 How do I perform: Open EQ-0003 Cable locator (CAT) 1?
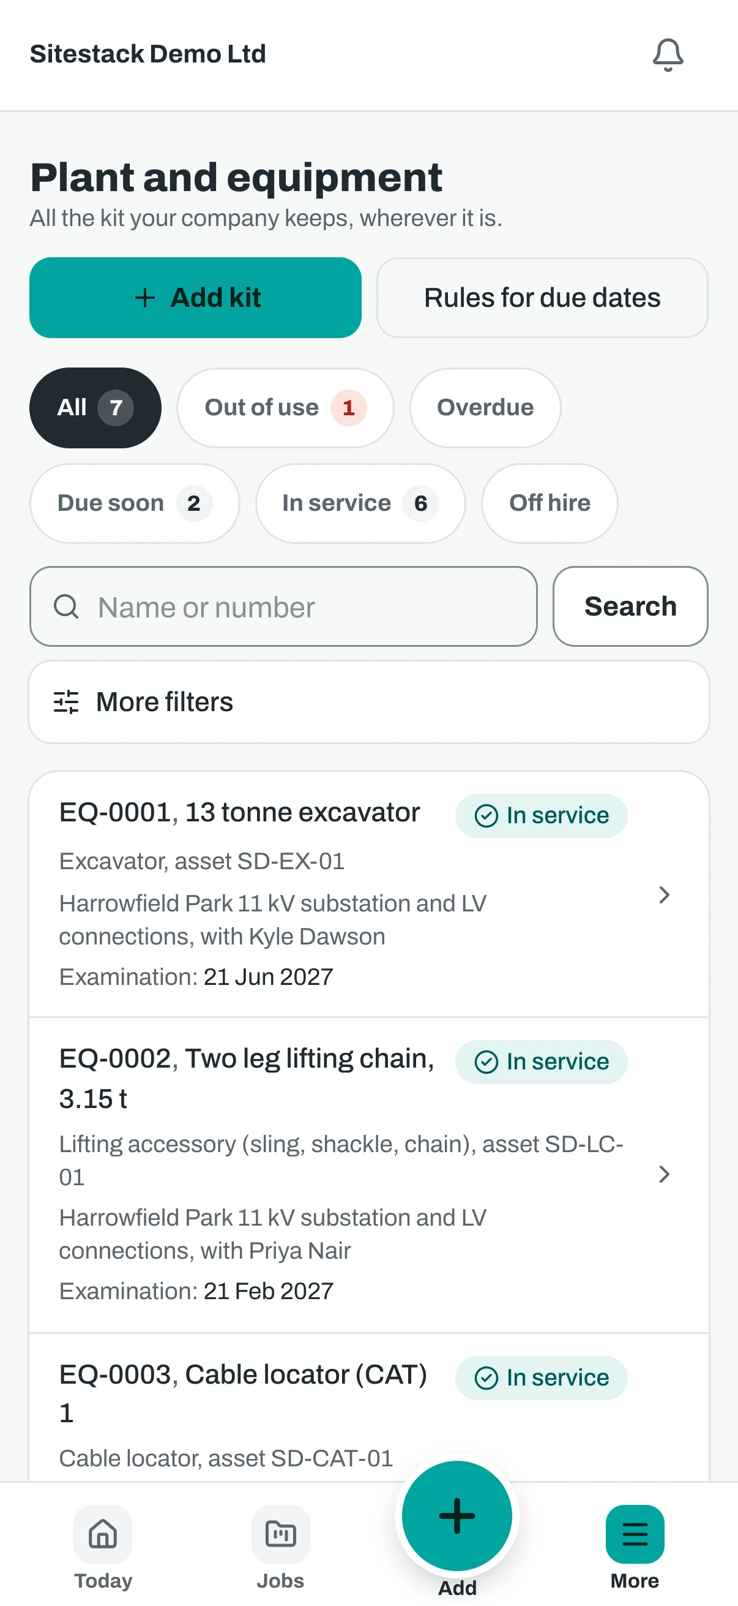368,1409
